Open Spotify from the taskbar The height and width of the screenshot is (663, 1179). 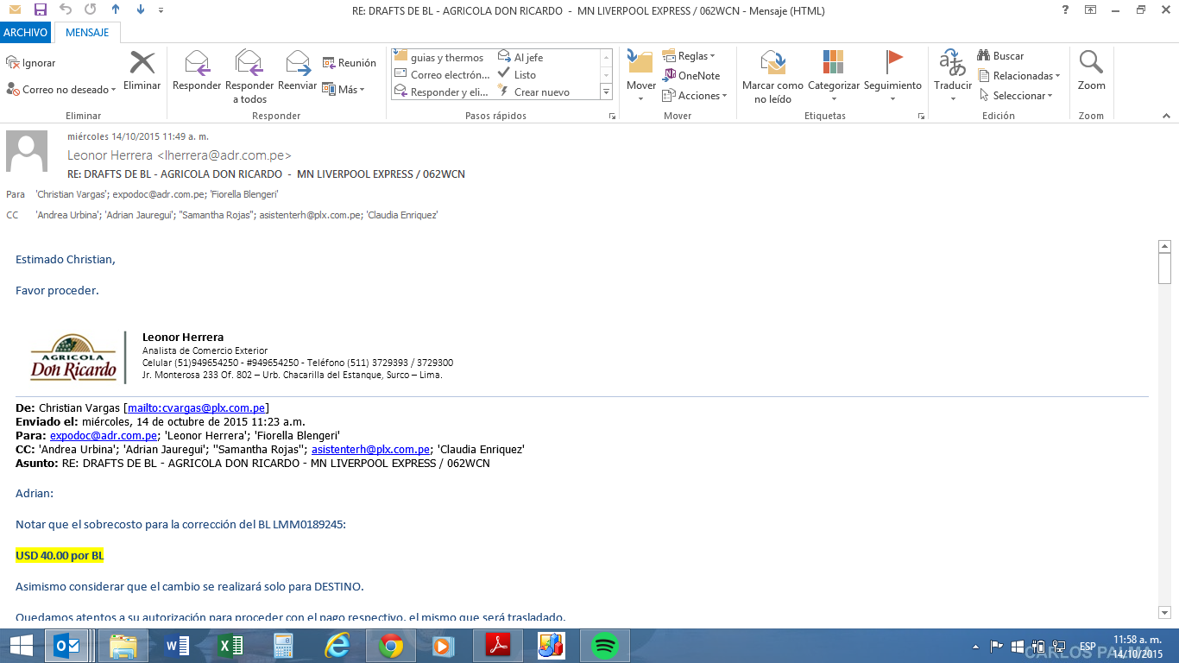[605, 646]
